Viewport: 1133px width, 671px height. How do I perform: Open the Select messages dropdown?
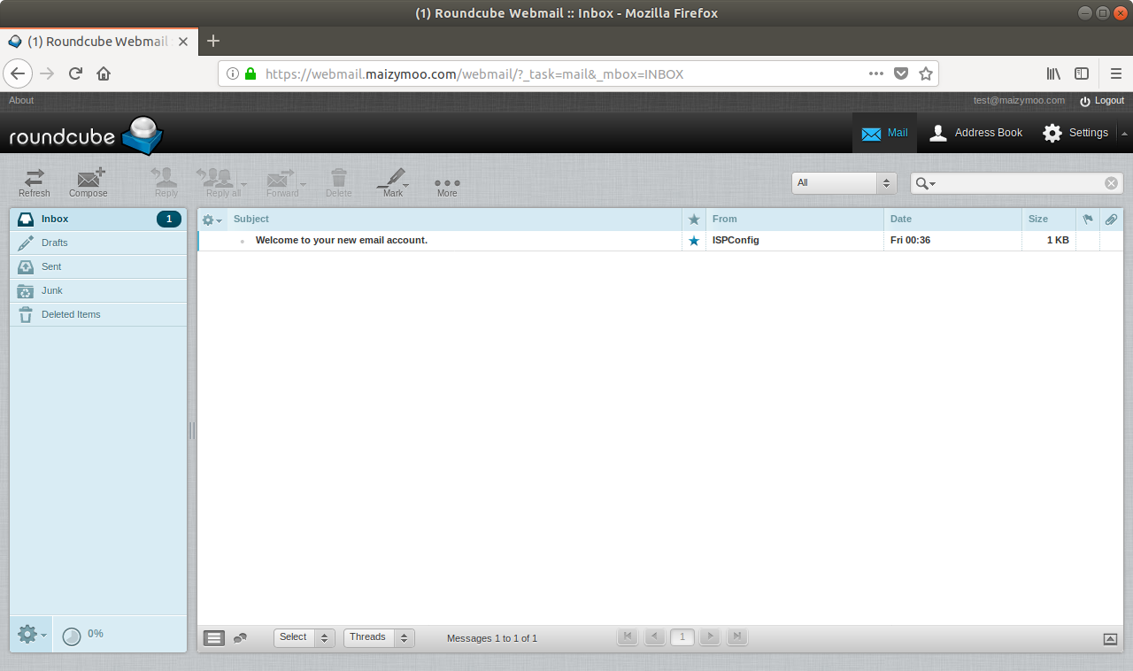304,636
